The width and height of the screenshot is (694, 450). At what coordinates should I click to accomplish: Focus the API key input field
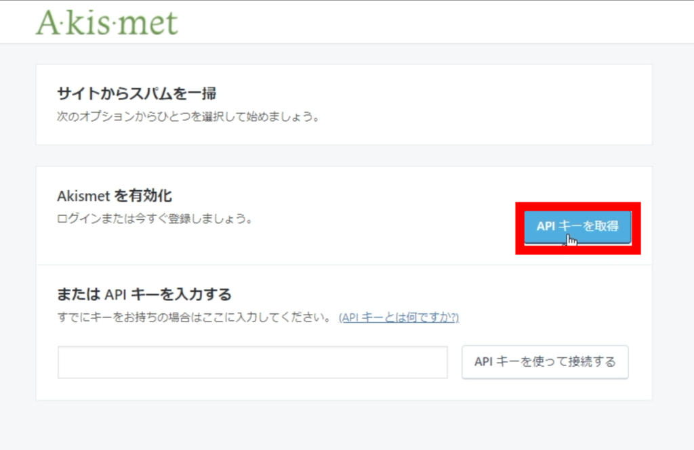click(x=253, y=363)
